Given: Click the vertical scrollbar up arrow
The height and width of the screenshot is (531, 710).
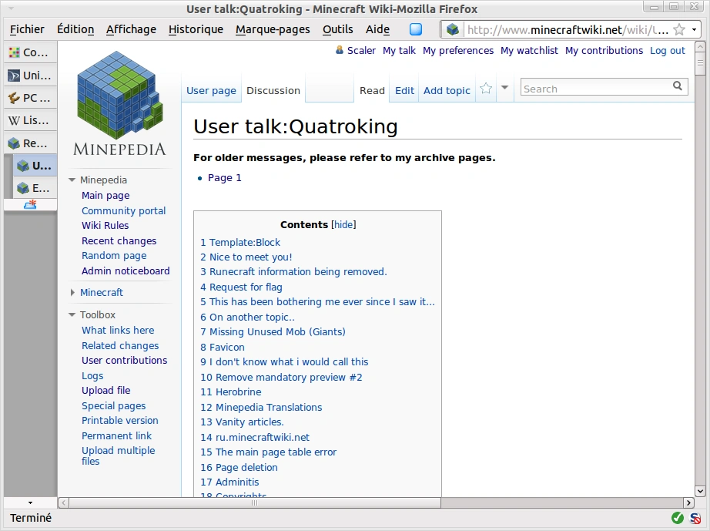Looking at the screenshot, I should (700, 47).
